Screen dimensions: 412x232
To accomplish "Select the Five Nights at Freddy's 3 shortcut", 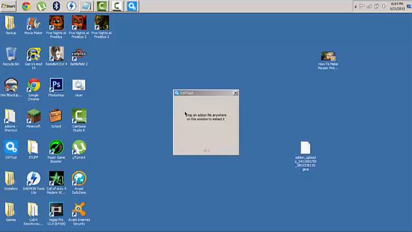I will [x=102, y=27].
